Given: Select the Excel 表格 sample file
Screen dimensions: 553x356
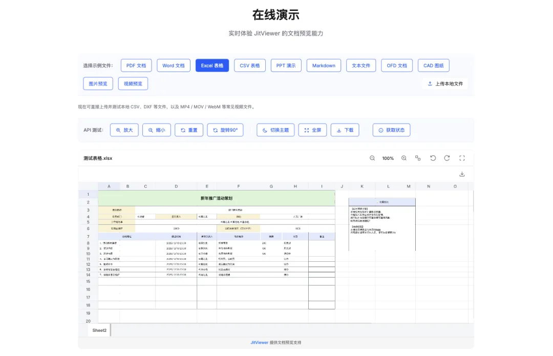Looking at the screenshot, I should click(x=211, y=66).
